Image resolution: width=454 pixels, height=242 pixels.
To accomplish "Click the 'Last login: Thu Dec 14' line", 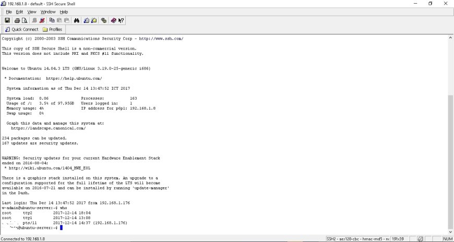I will tap(66, 203).
